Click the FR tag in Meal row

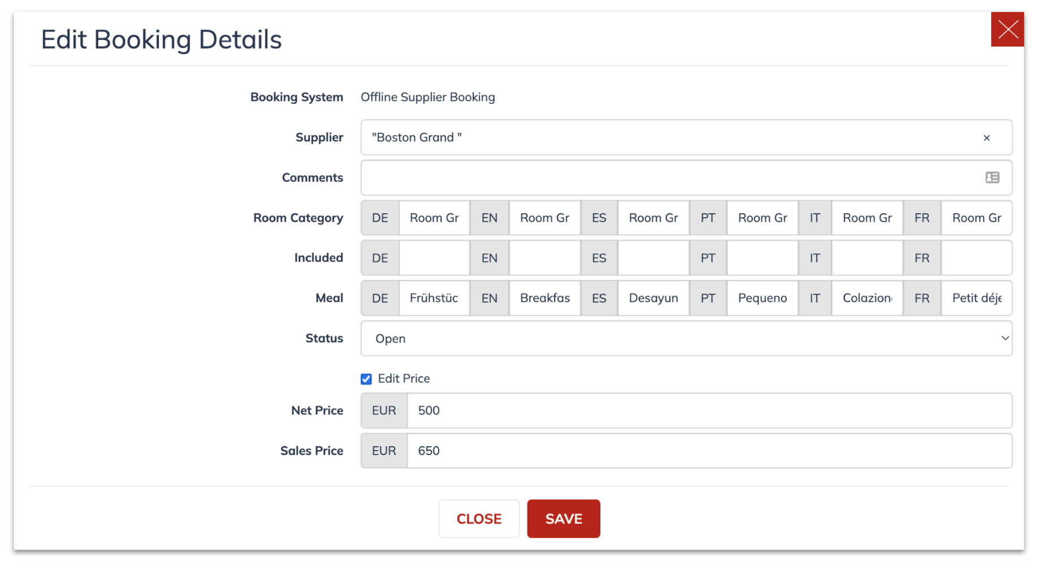point(922,298)
